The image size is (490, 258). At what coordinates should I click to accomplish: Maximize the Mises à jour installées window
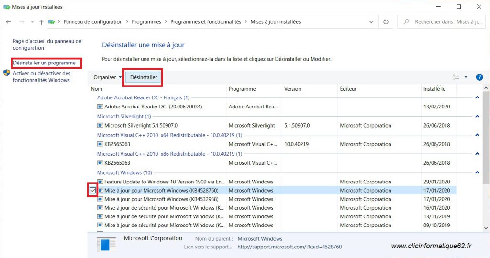pos(458,7)
